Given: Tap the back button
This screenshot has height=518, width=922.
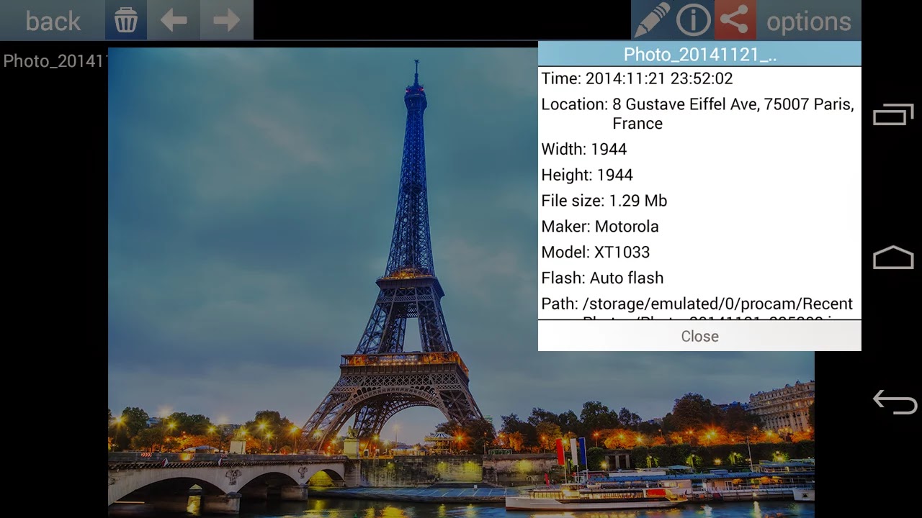Looking at the screenshot, I should pyautogui.click(x=53, y=20).
